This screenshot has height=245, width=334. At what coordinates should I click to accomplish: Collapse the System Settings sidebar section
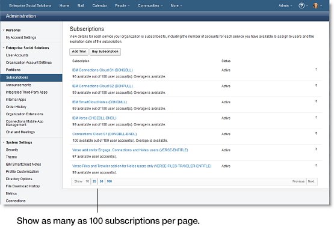pos(4,142)
